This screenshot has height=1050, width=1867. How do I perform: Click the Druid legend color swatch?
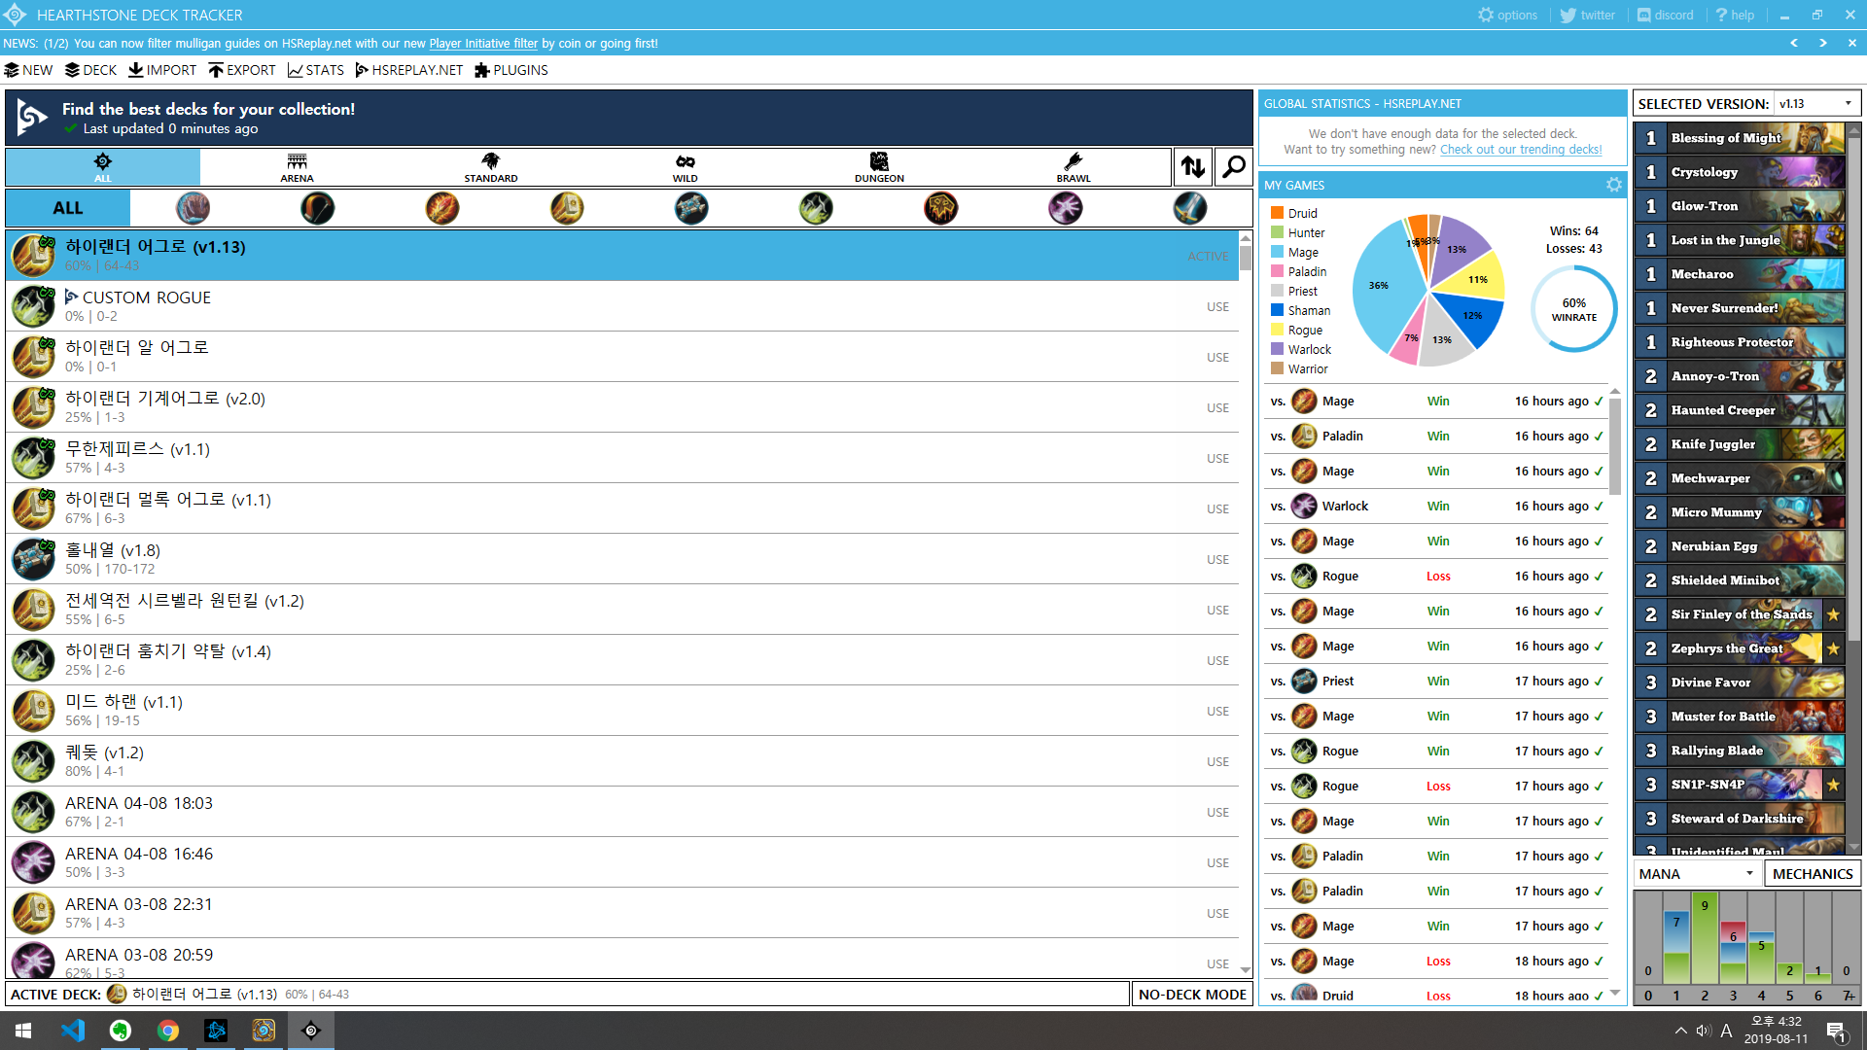click(x=1277, y=213)
